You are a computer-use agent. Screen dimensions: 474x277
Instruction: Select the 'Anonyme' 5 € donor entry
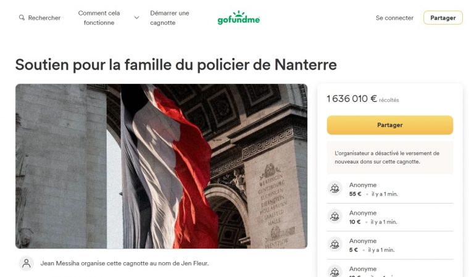(390, 246)
